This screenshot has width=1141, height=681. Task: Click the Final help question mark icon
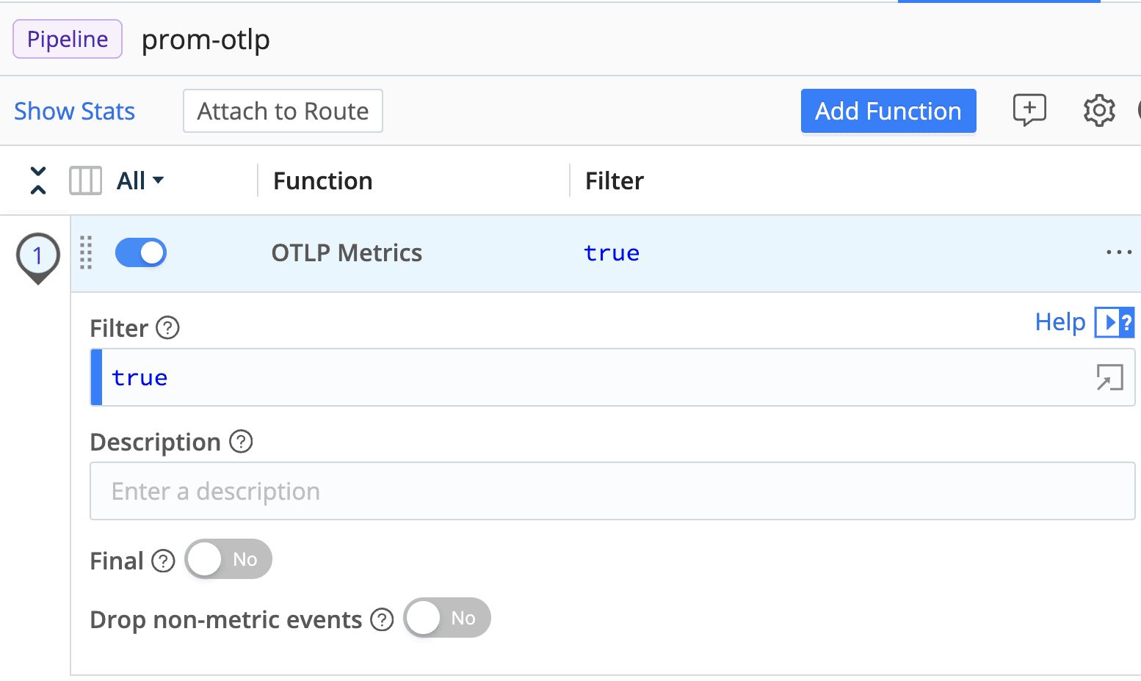tap(163, 561)
